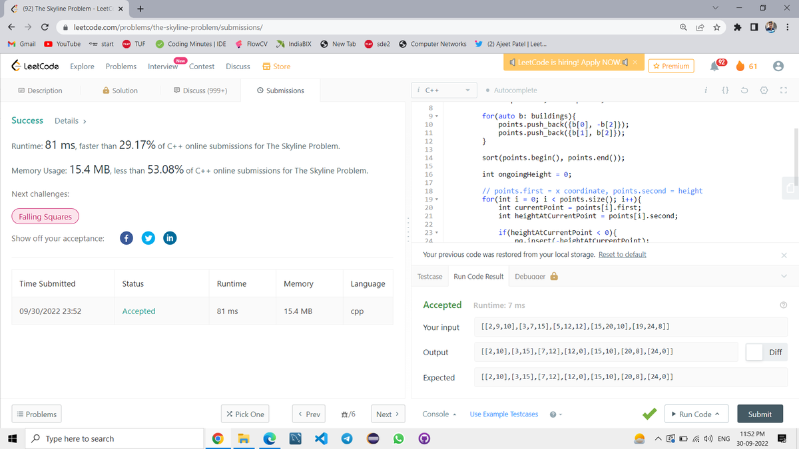Expand submission Details

tap(71, 121)
